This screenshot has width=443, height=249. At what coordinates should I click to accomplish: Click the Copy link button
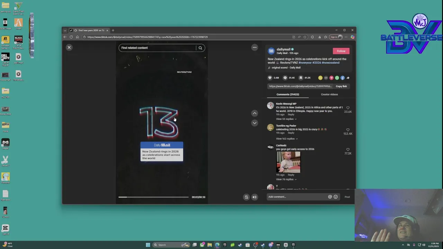pos(341,86)
